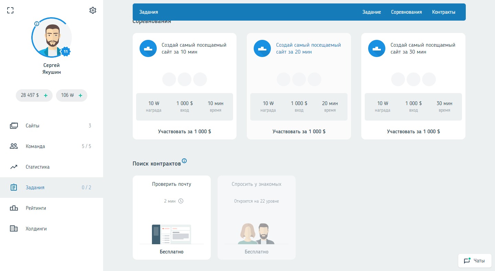Click info icon on profile avatar
The height and width of the screenshot is (271, 495).
coord(37,24)
